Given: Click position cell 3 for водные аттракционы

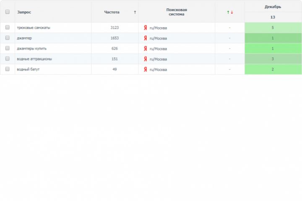Looking at the screenshot, I should click(273, 59).
